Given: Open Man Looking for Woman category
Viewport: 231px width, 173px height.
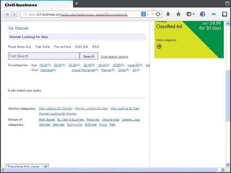Looking at the screenshot, I should click(55, 108).
